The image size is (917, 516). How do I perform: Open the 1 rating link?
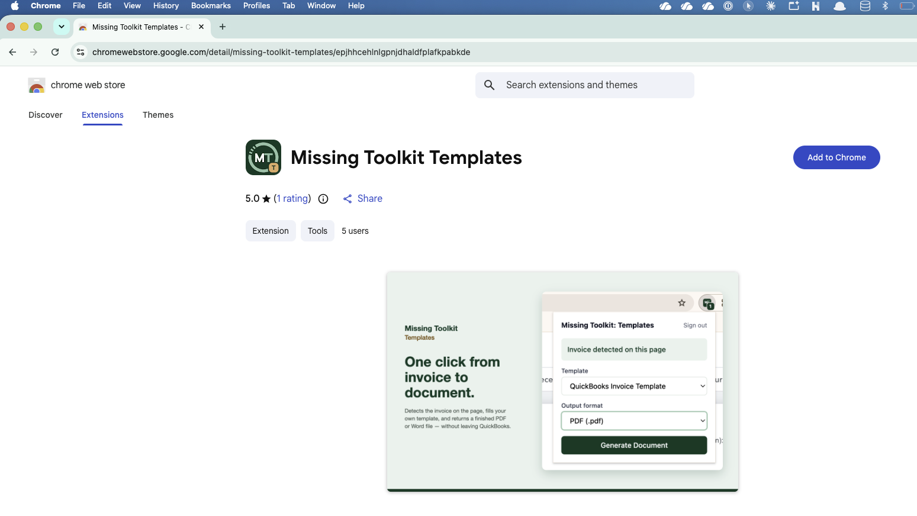pos(292,199)
